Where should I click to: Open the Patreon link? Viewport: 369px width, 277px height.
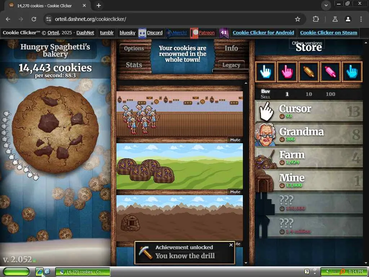click(x=206, y=33)
